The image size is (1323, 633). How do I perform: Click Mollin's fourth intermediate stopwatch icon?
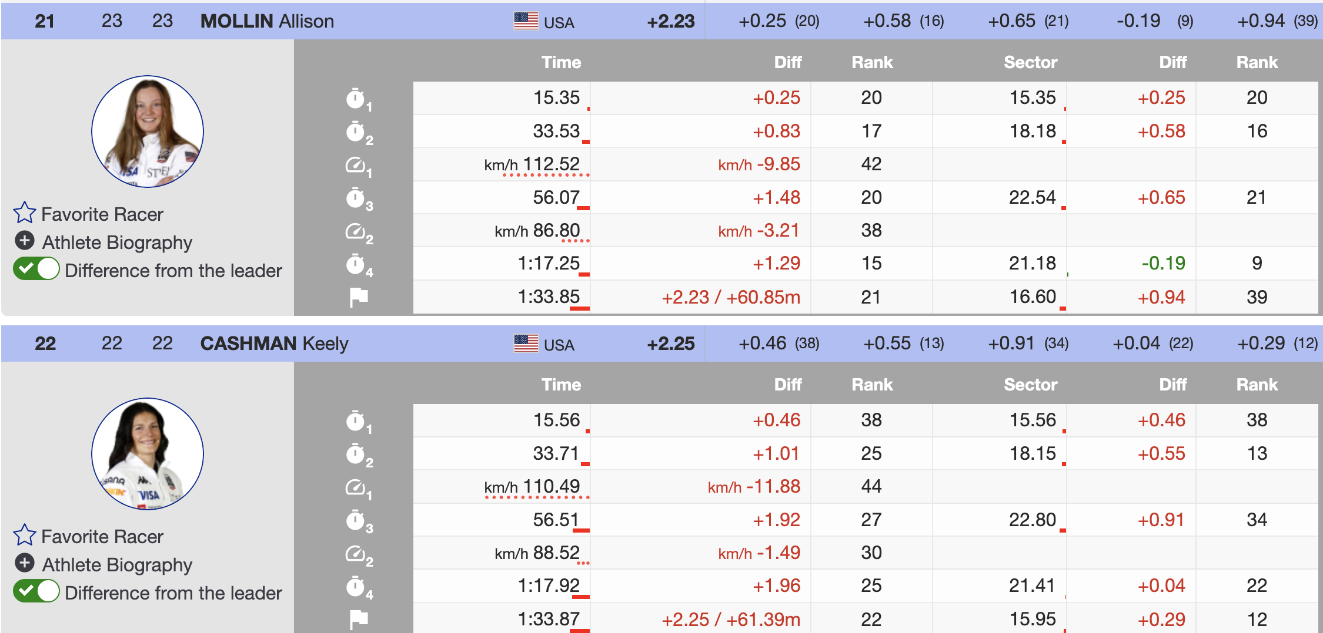(356, 264)
